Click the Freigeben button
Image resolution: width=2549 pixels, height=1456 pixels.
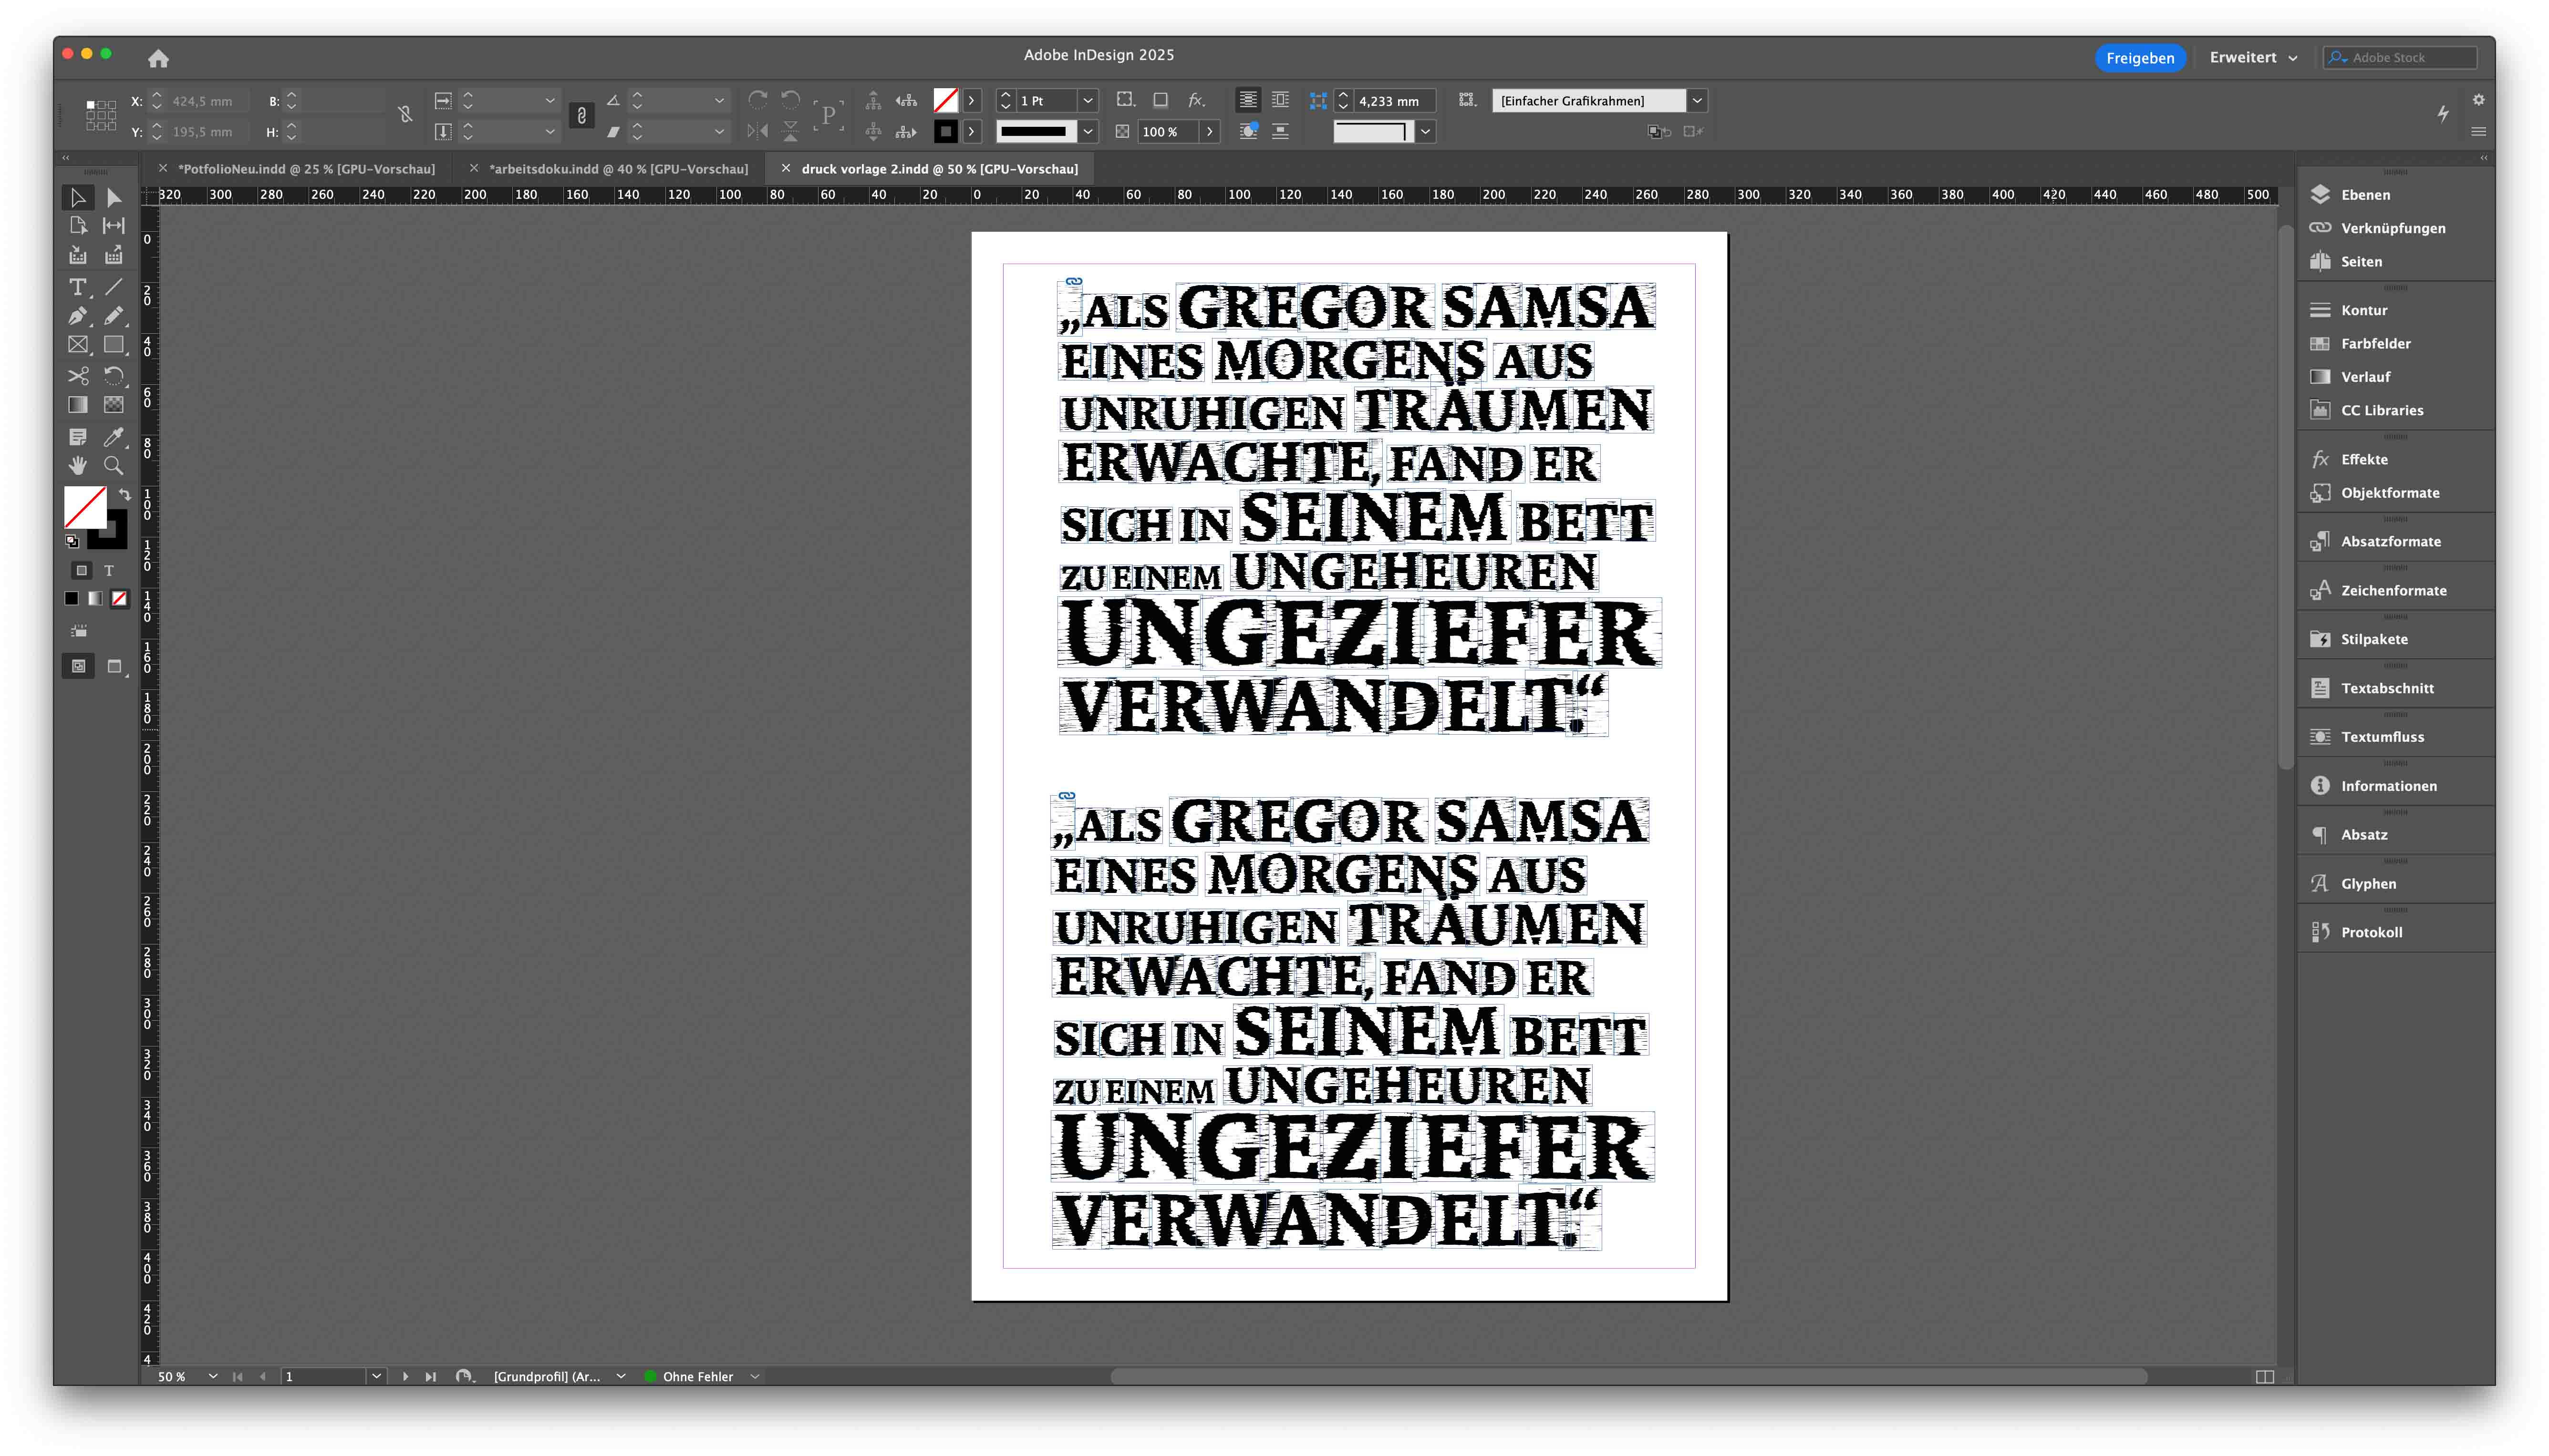pos(2140,58)
